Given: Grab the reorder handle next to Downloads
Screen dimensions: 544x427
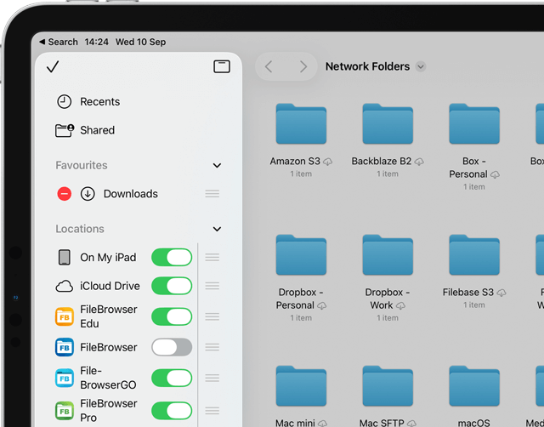Looking at the screenshot, I should point(212,194).
